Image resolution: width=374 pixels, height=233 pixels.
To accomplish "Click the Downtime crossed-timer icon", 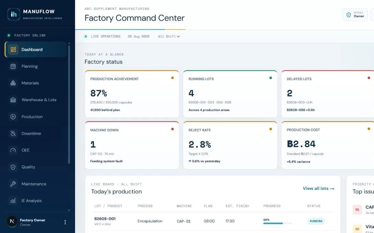I will tap(13, 133).
